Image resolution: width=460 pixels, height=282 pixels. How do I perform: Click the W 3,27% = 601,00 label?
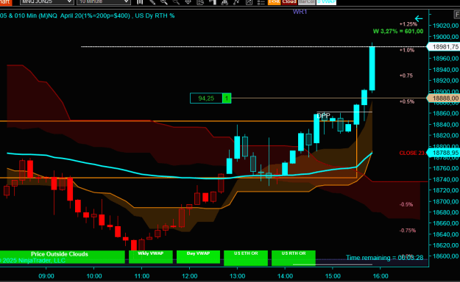(398, 32)
